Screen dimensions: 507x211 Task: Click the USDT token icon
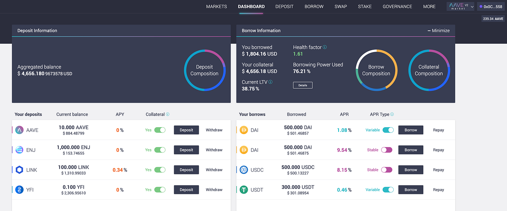tap(243, 189)
